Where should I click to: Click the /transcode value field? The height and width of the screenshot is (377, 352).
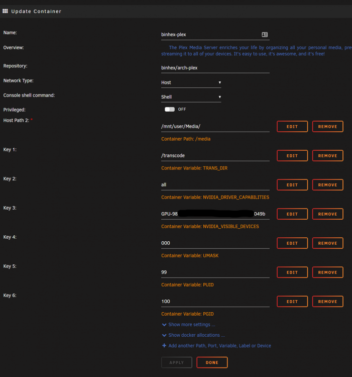coord(215,155)
